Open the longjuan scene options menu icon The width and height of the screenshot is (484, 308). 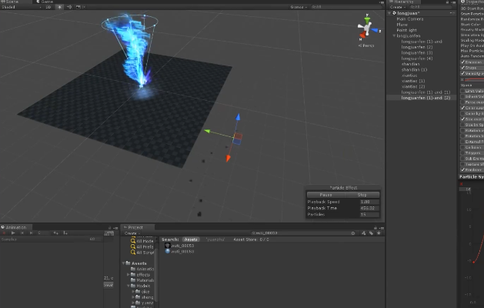(x=452, y=13)
